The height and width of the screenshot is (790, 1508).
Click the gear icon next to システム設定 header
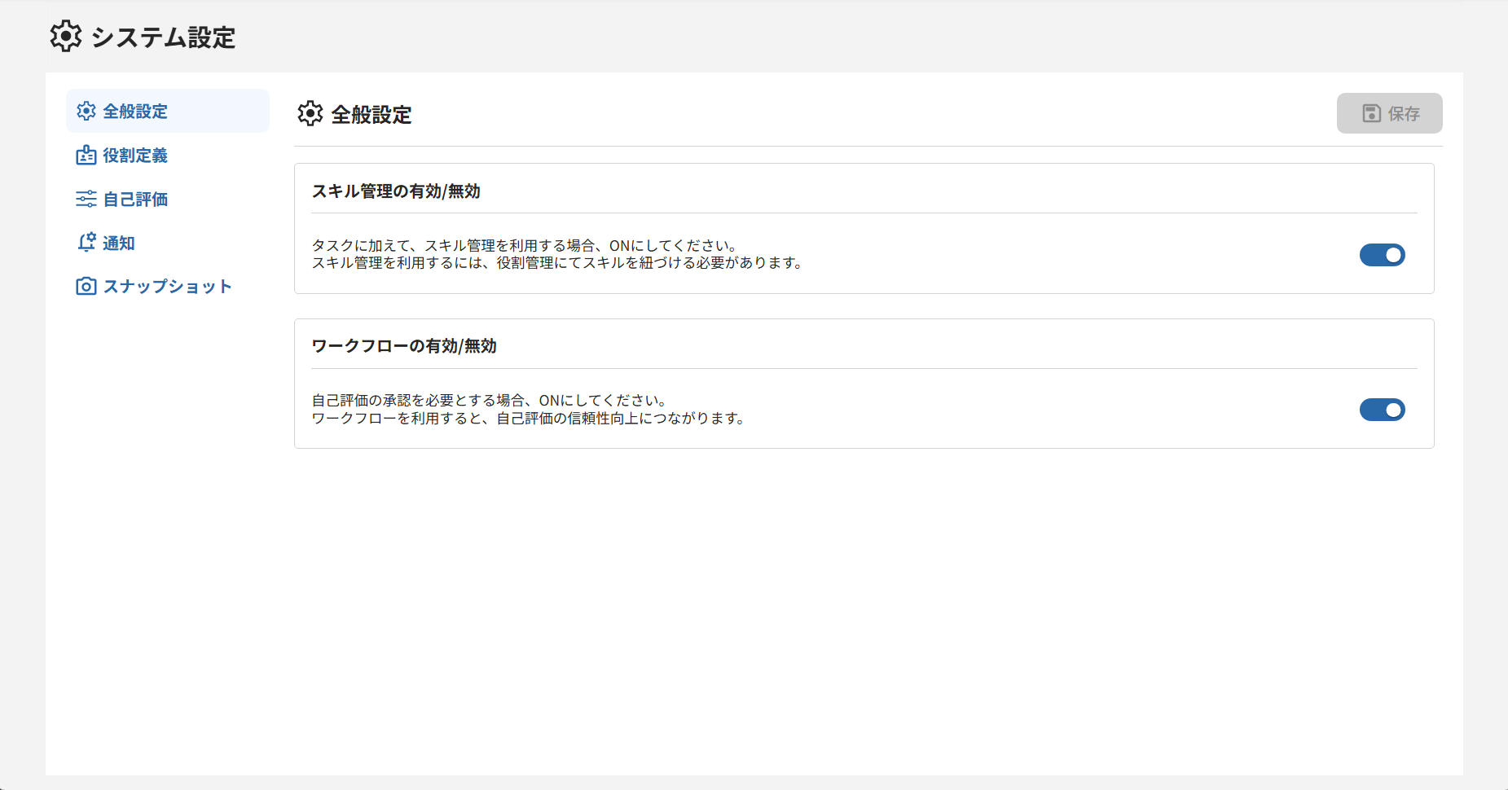click(x=65, y=36)
